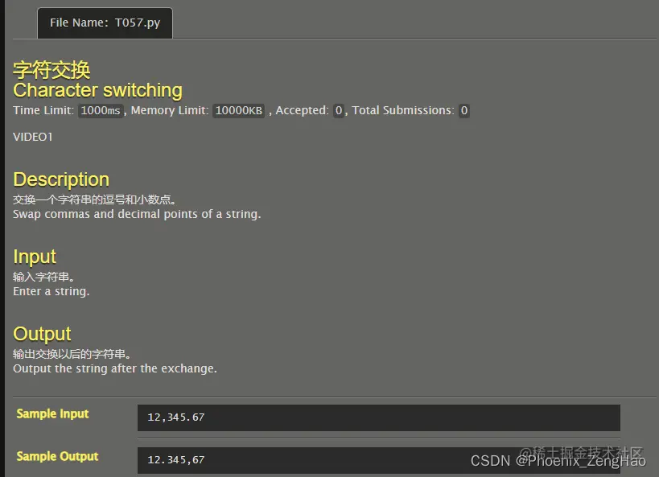Viewport: 659px width, 477px height.
Task: Click the Output heading
Action: 42,334
